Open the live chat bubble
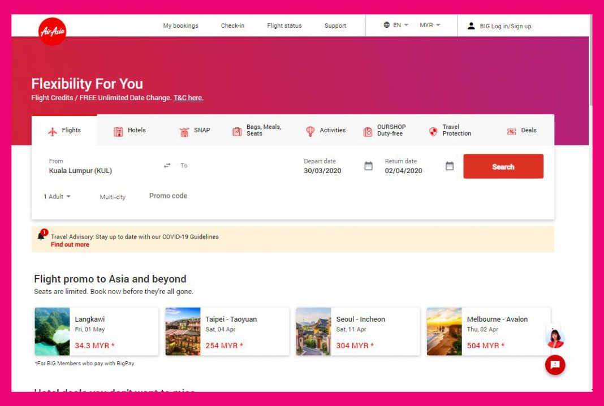 [x=555, y=365]
